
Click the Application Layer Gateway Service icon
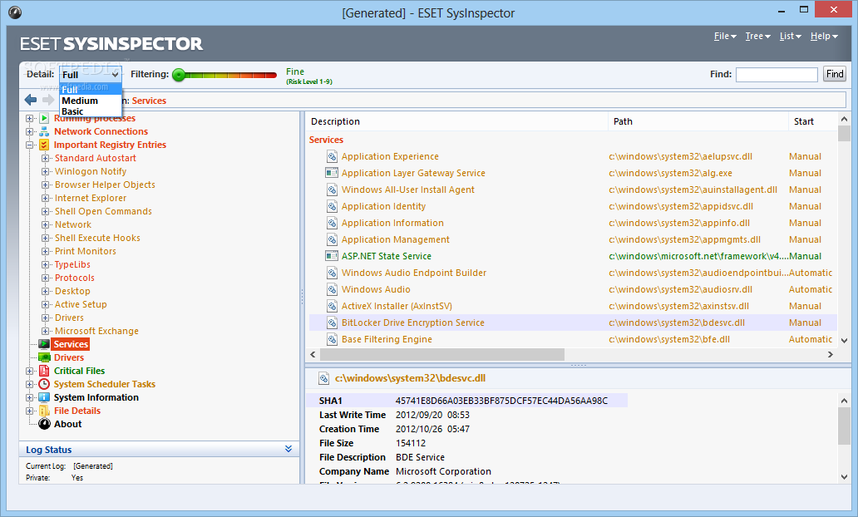pyautogui.click(x=332, y=173)
